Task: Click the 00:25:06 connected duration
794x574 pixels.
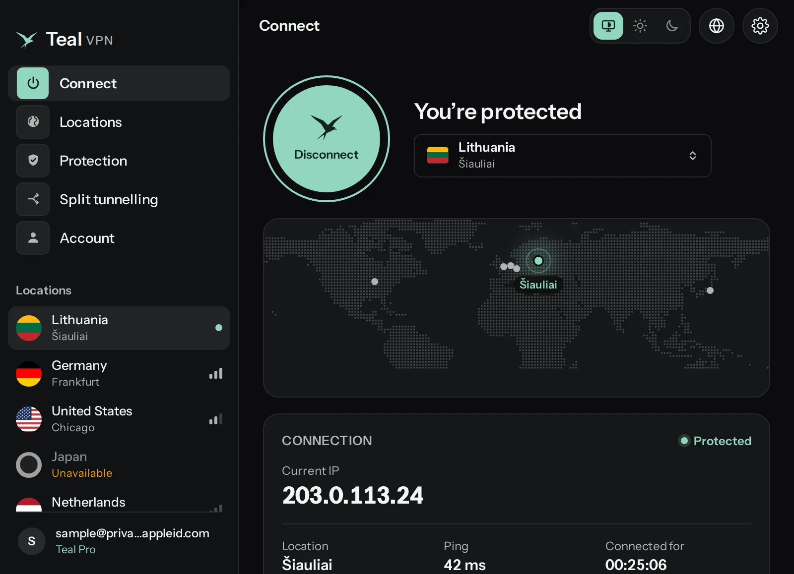Action: [x=636, y=565]
